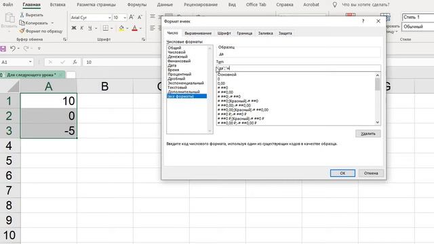
Task: Open the font size 10 dropdown
Action: click(x=125, y=18)
